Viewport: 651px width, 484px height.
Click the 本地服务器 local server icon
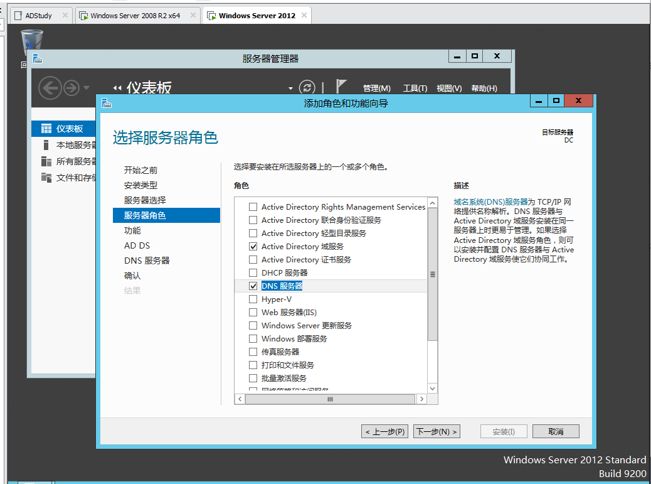coord(46,145)
